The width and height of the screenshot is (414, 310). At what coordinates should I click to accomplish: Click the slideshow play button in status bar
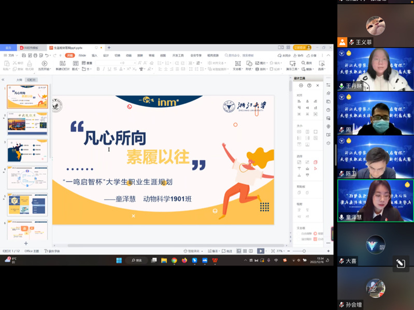tap(261, 251)
